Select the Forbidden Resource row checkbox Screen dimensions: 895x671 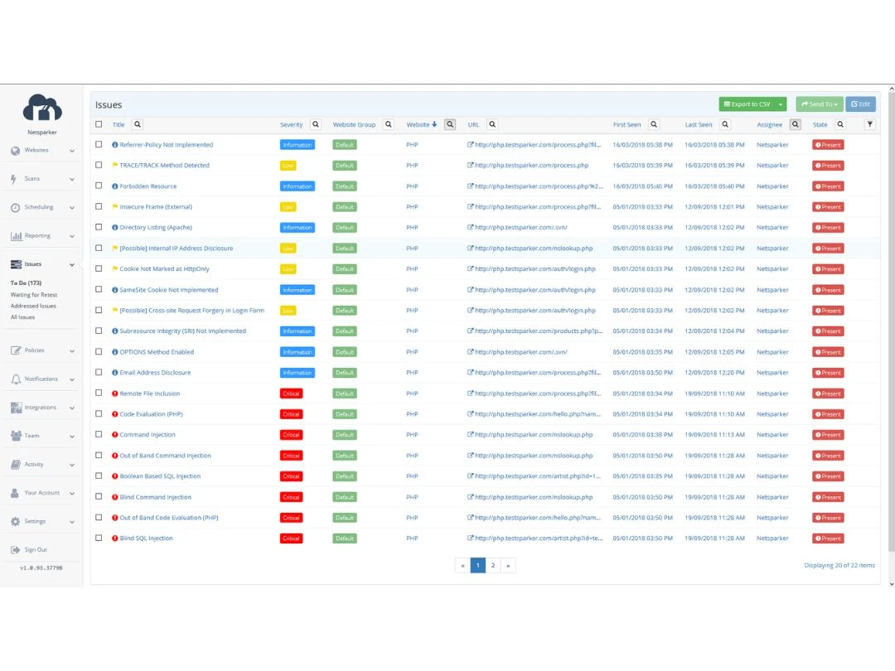[99, 186]
